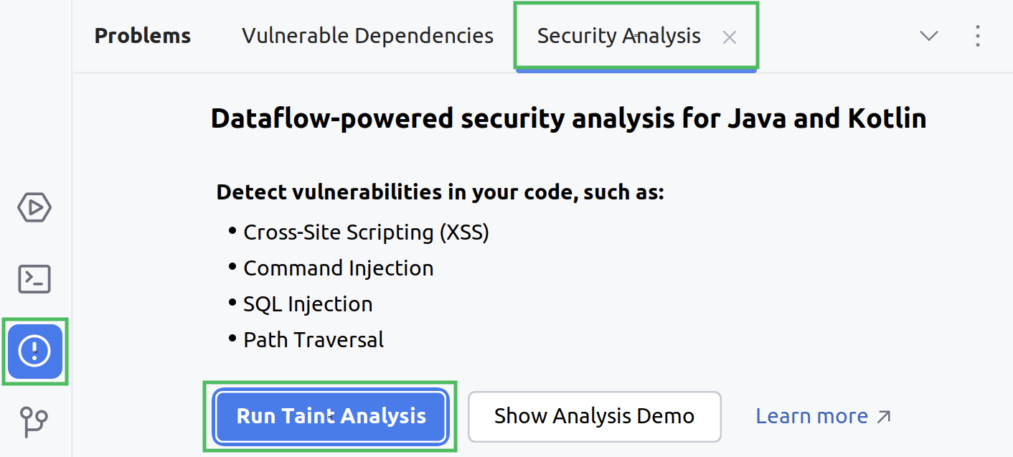Select the Security Analysis tab
Image resolution: width=1013 pixels, height=457 pixels.
pos(618,35)
